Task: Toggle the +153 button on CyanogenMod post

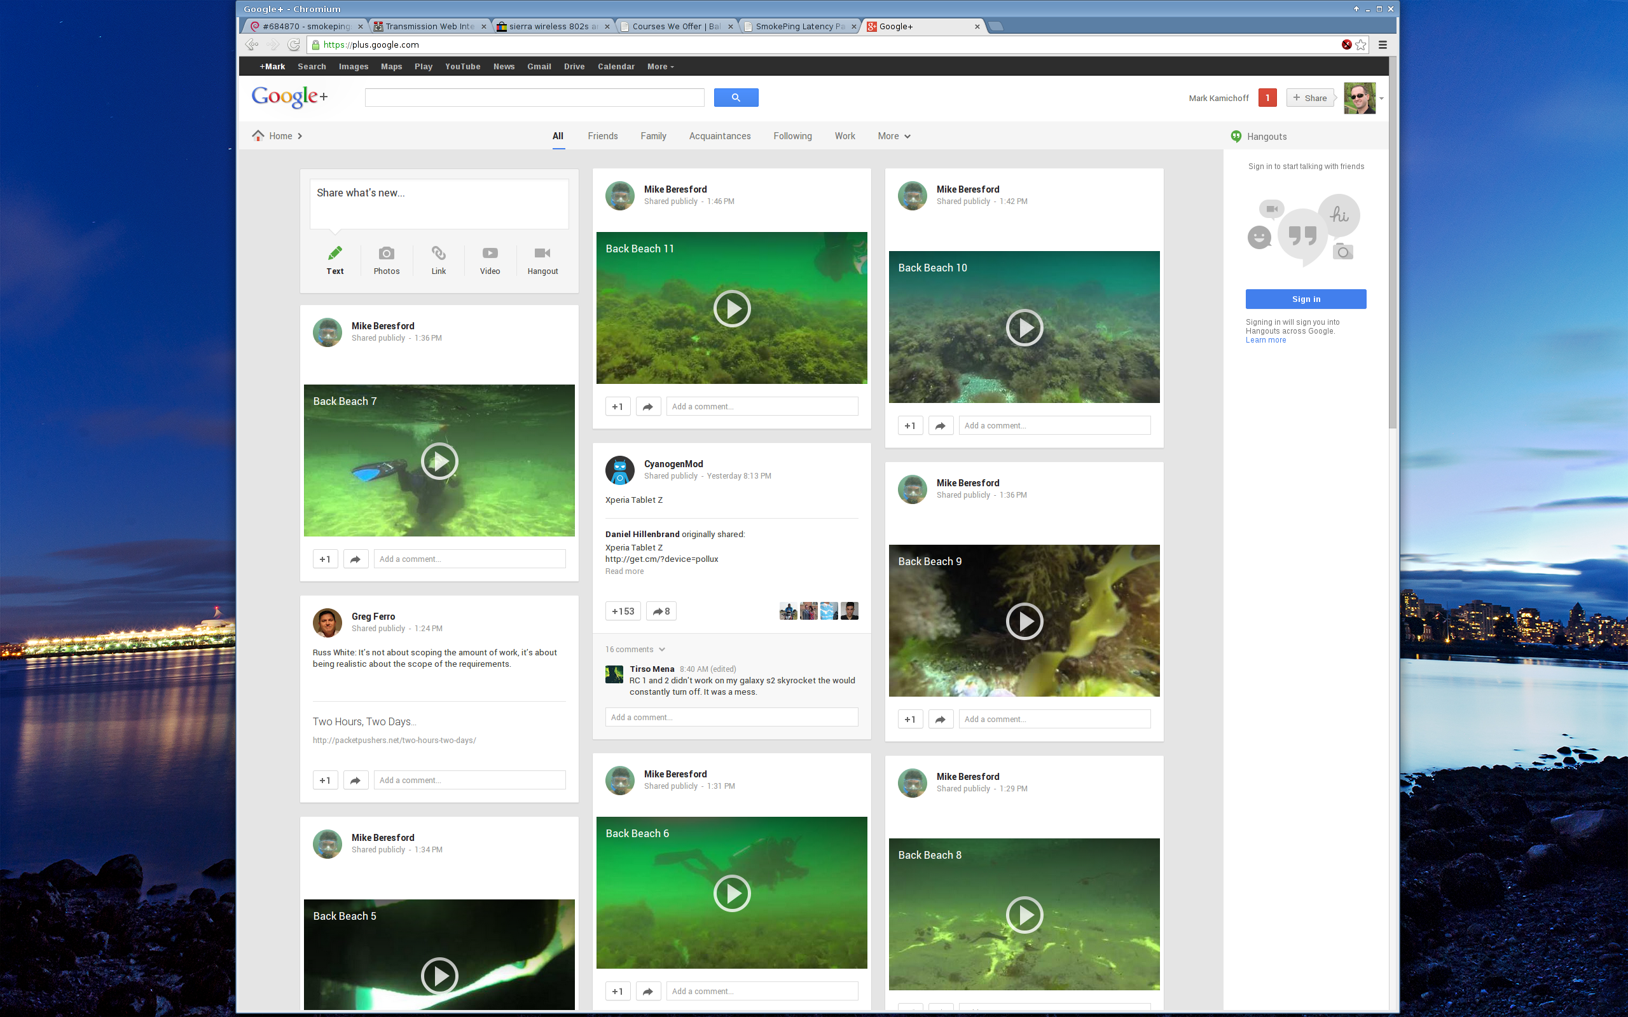Action: coord(623,611)
